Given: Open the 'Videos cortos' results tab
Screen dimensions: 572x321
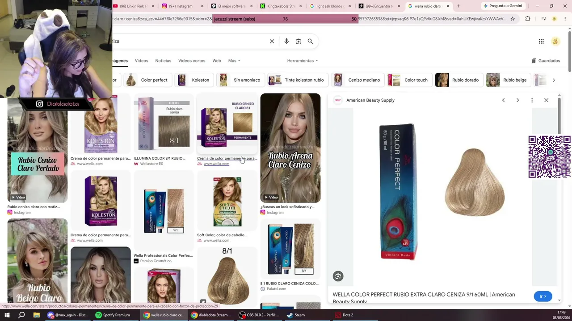Looking at the screenshot, I should [192, 61].
